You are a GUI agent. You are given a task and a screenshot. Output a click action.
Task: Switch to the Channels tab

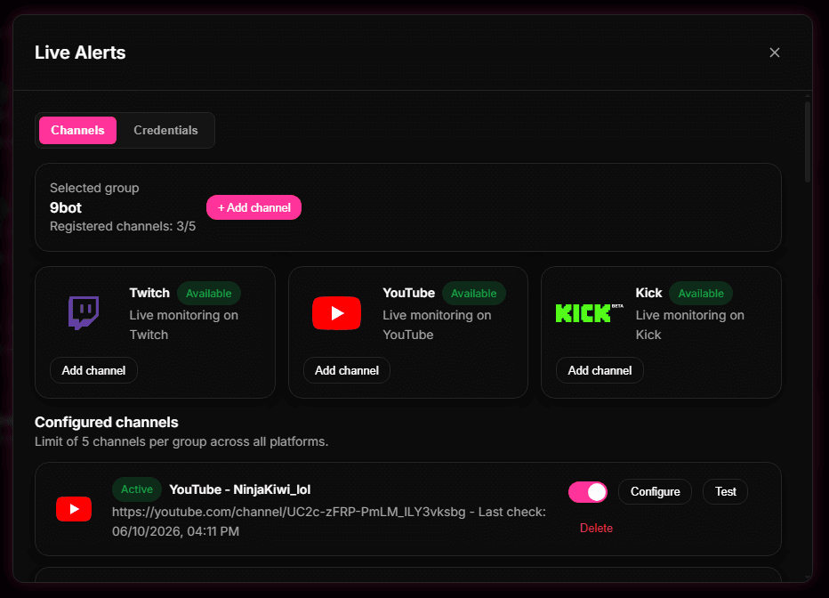[x=77, y=130]
